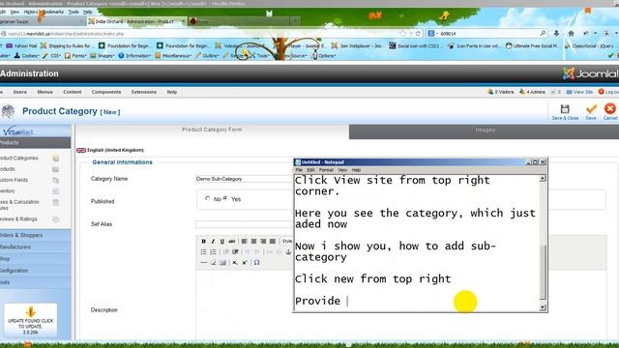Click the Update Found notification box

[30, 321]
